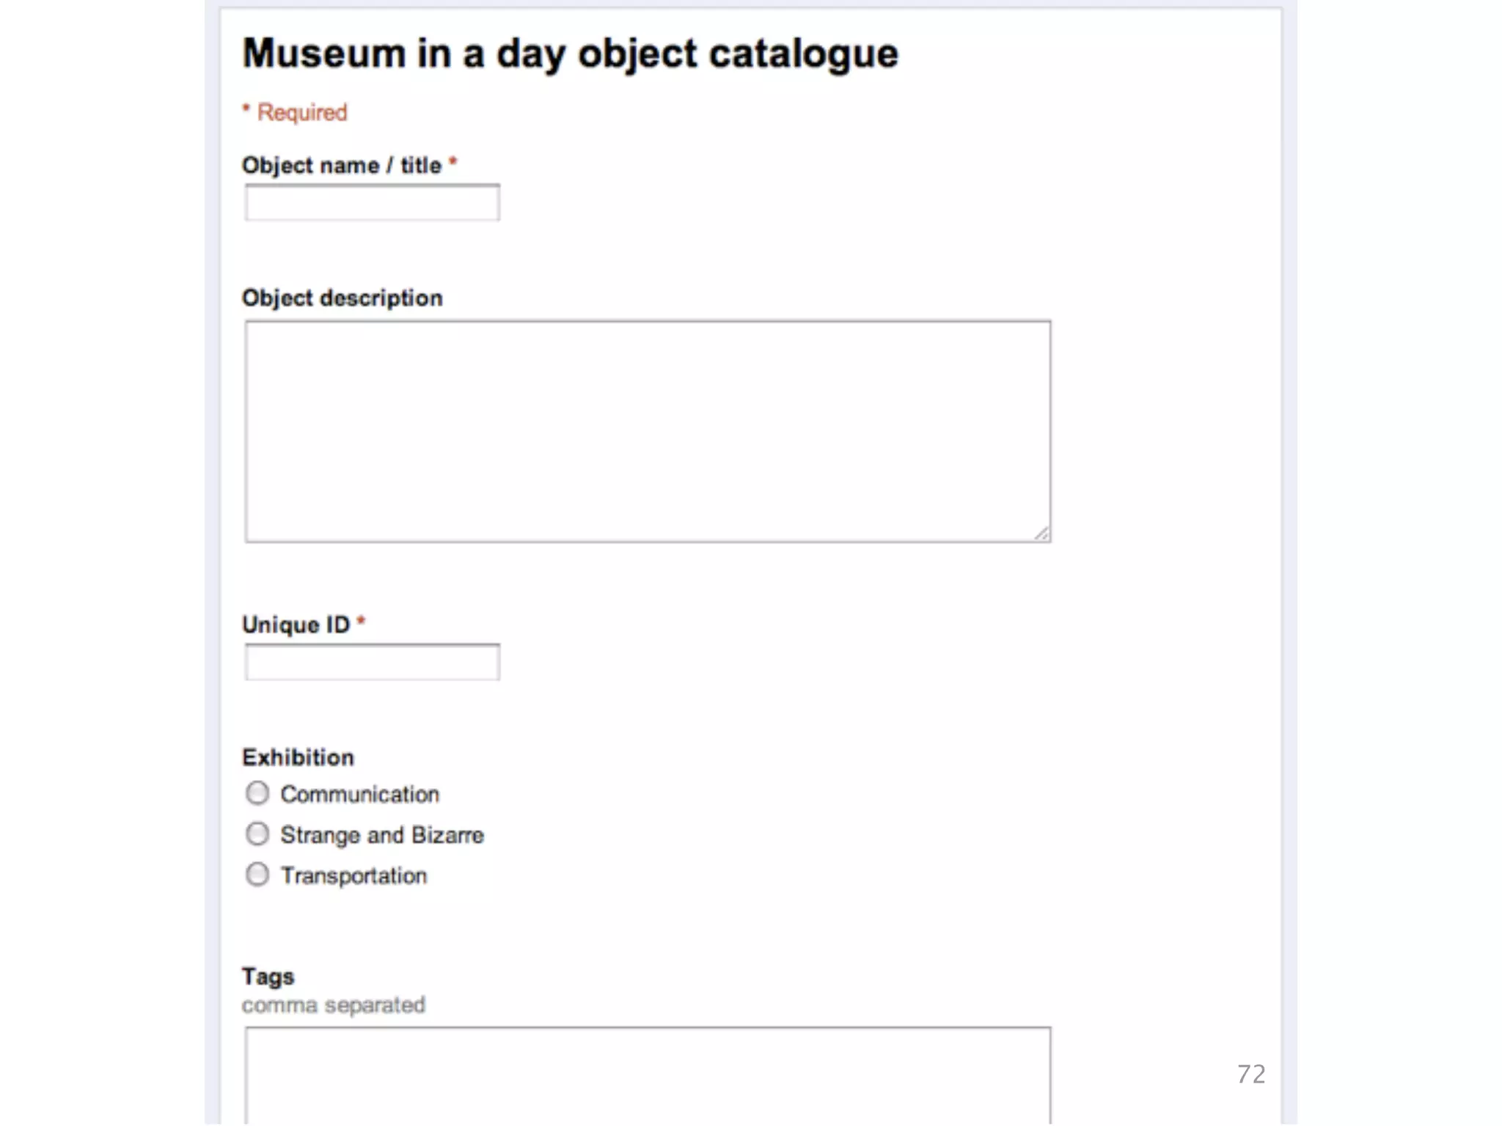Choose the Strange and Bizarre radio button
1502x1126 pixels.
[257, 834]
